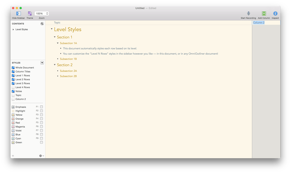Collapse the Section 2 disclosure triangle
The height and width of the screenshot is (173, 291).
coord(55,65)
